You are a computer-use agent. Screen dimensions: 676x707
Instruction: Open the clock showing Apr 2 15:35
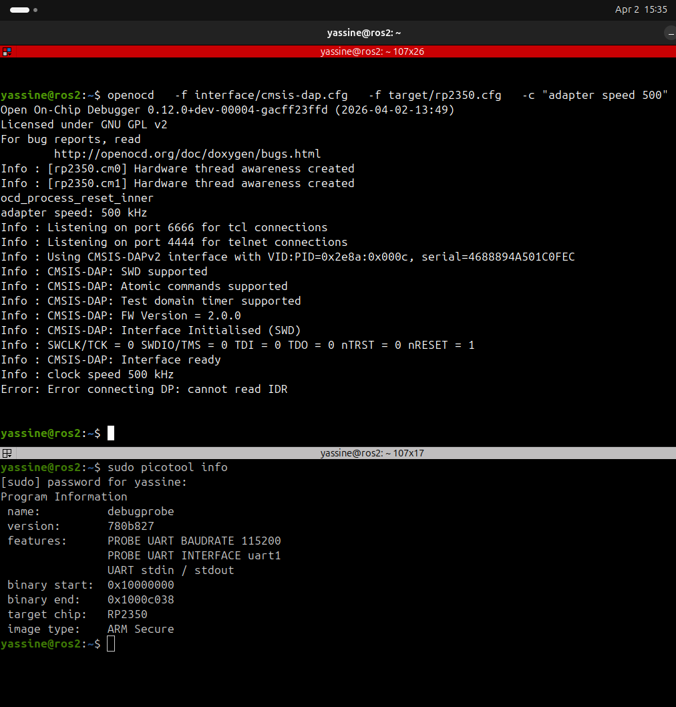(x=641, y=10)
